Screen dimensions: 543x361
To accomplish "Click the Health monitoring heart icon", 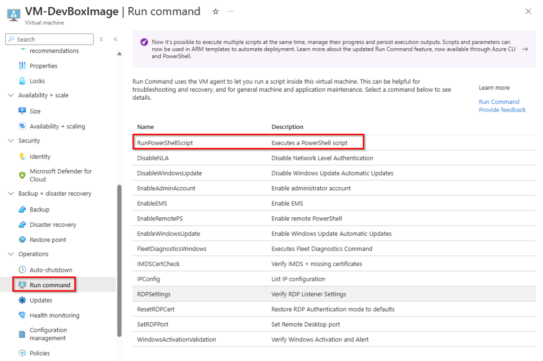I will [22, 315].
